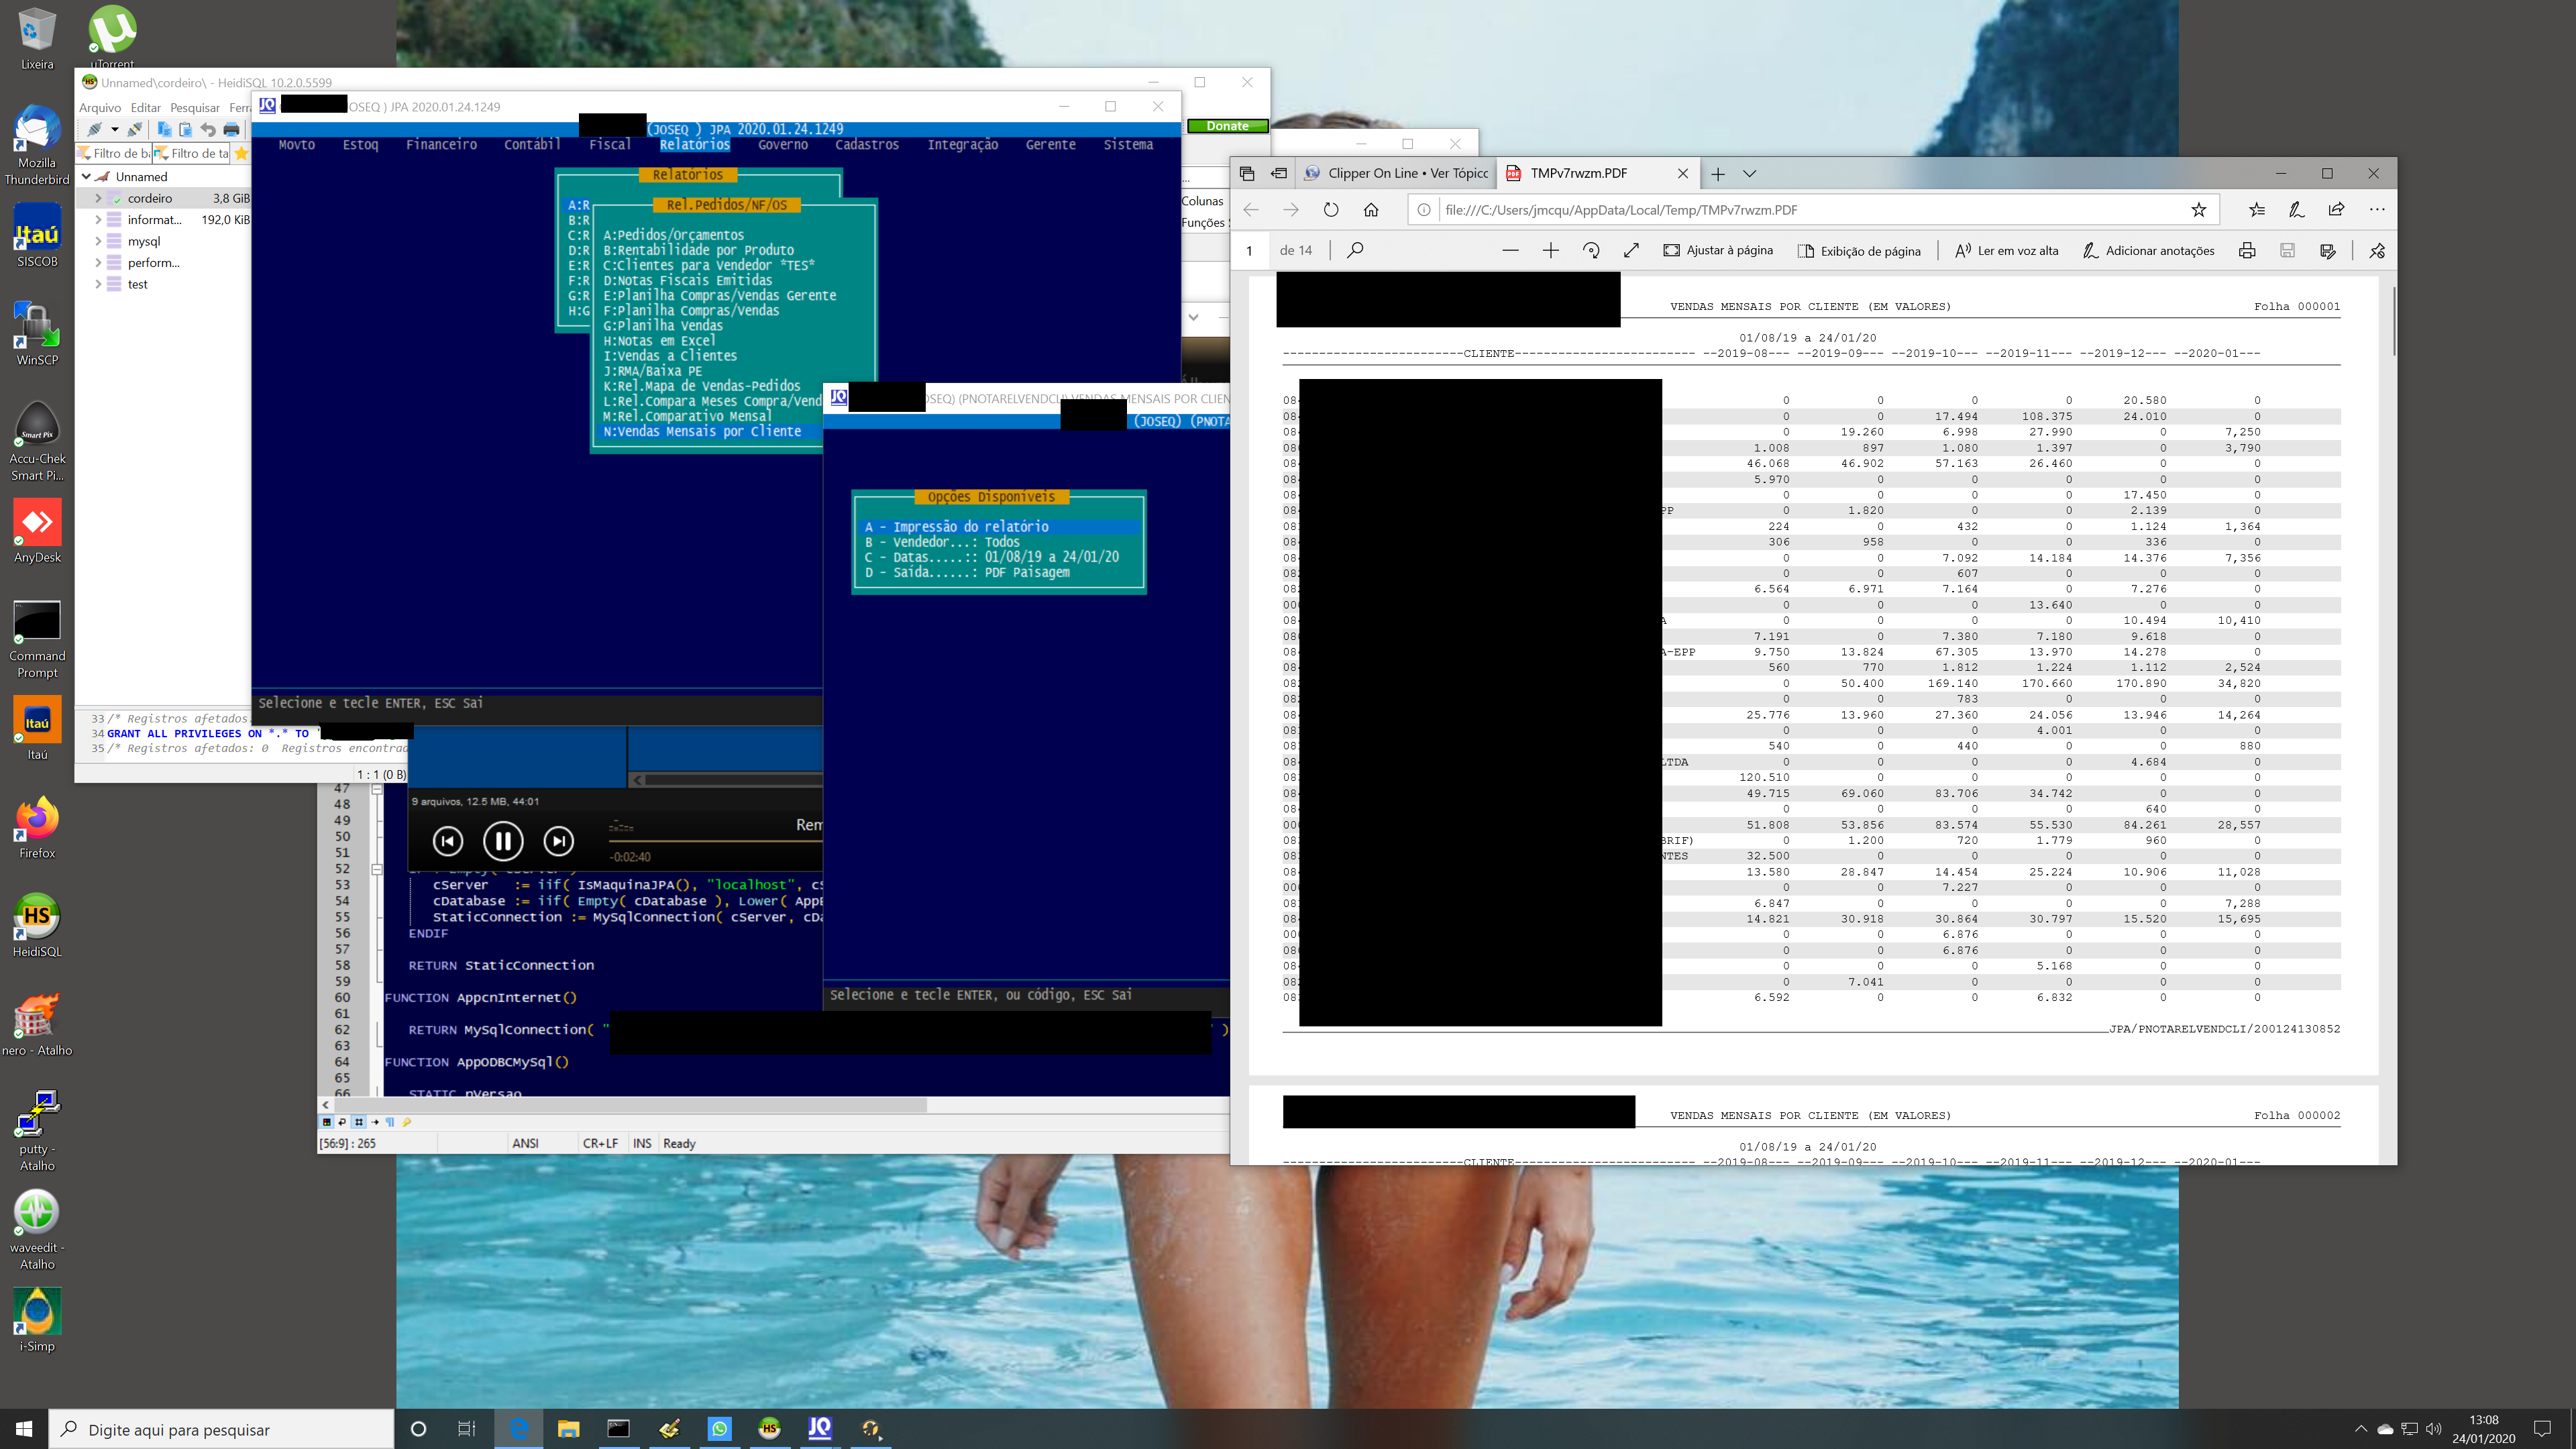Click the PDF search magnifier icon

[1355, 250]
